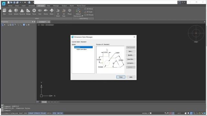Toggle OSNAP in status bar

pyautogui.click(x=31, y=113)
